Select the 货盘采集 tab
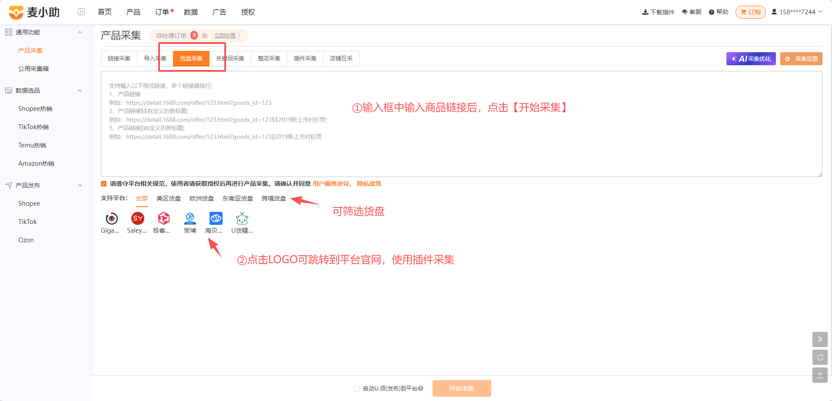This screenshot has height=401, width=832. click(191, 59)
